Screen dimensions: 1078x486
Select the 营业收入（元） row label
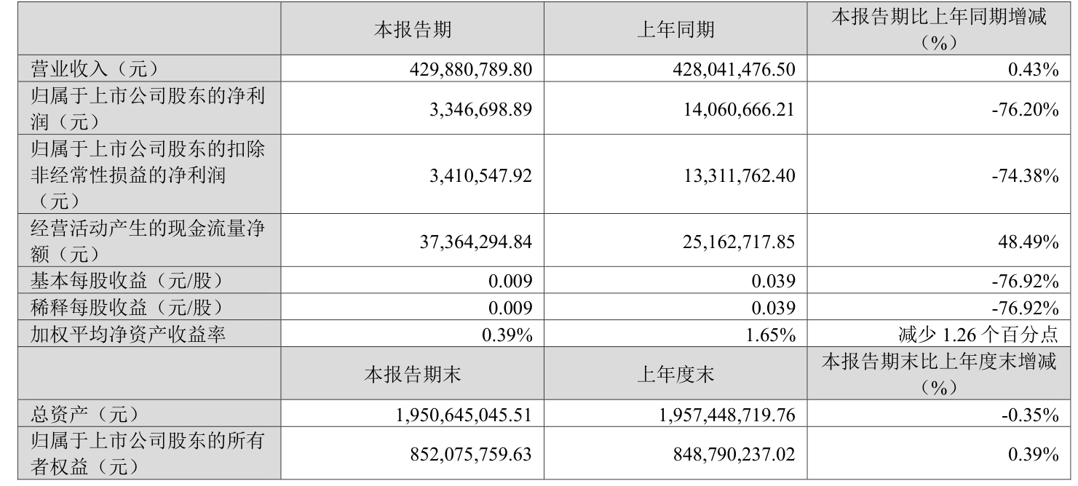92,70
